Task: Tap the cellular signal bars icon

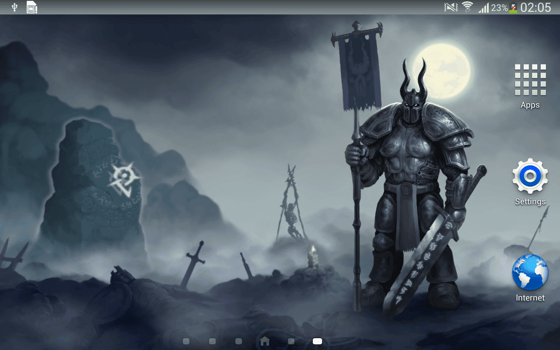Action: pos(483,7)
